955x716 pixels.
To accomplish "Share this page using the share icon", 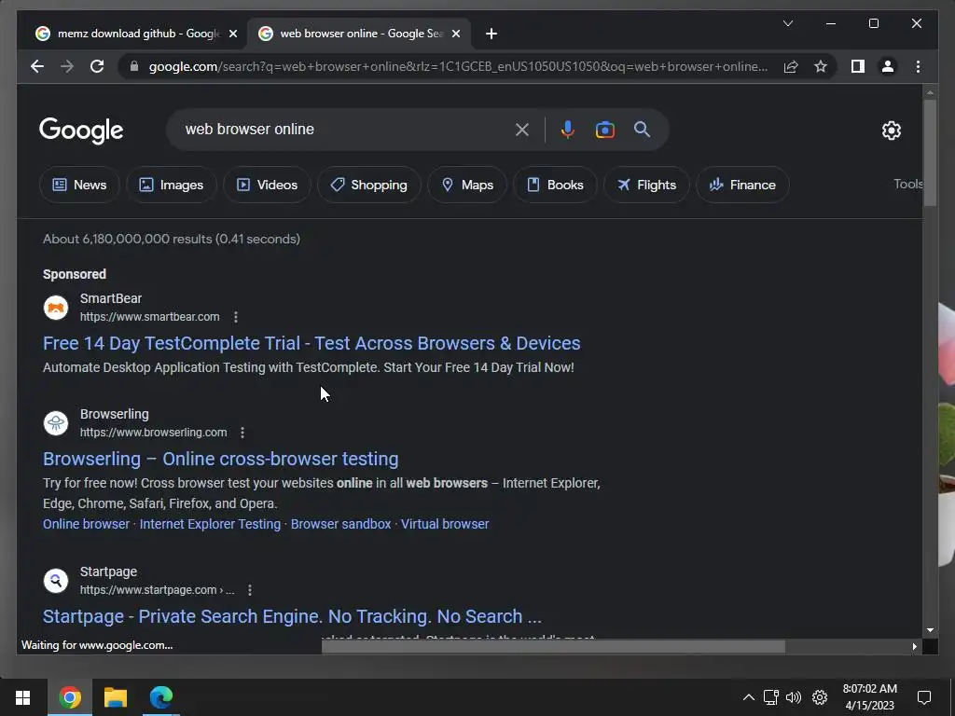I will pyautogui.click(x=791, y=66).
